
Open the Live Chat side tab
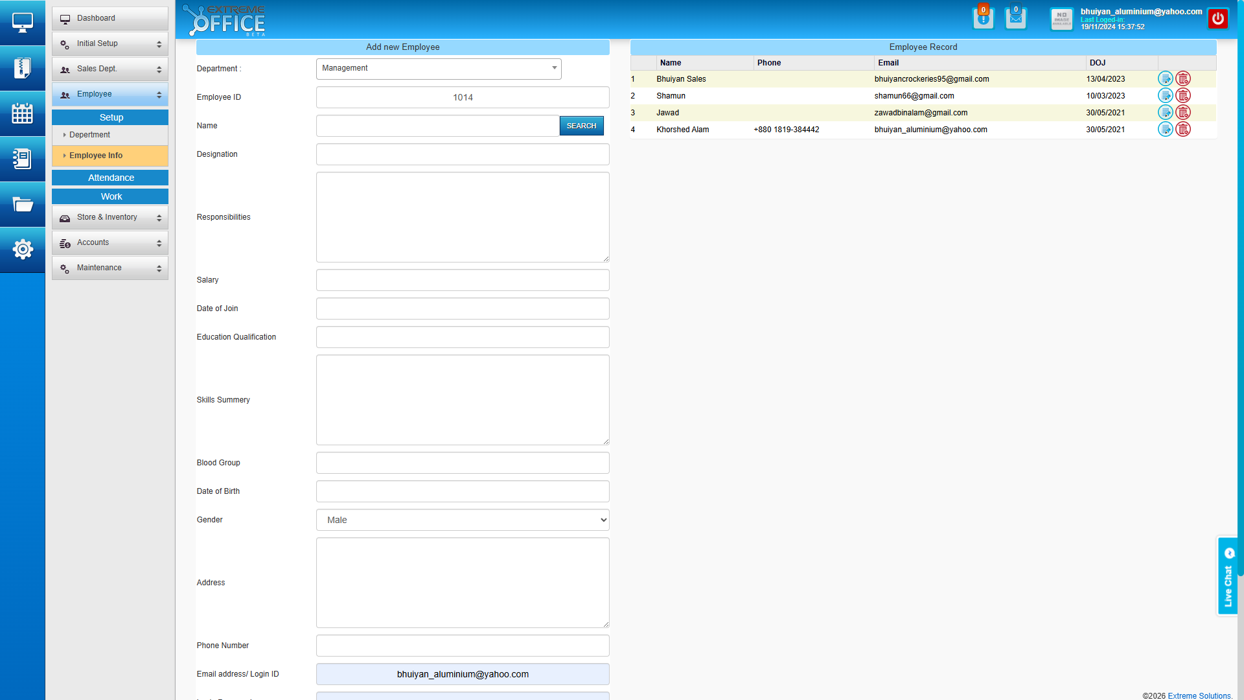tap(1227, 576)
